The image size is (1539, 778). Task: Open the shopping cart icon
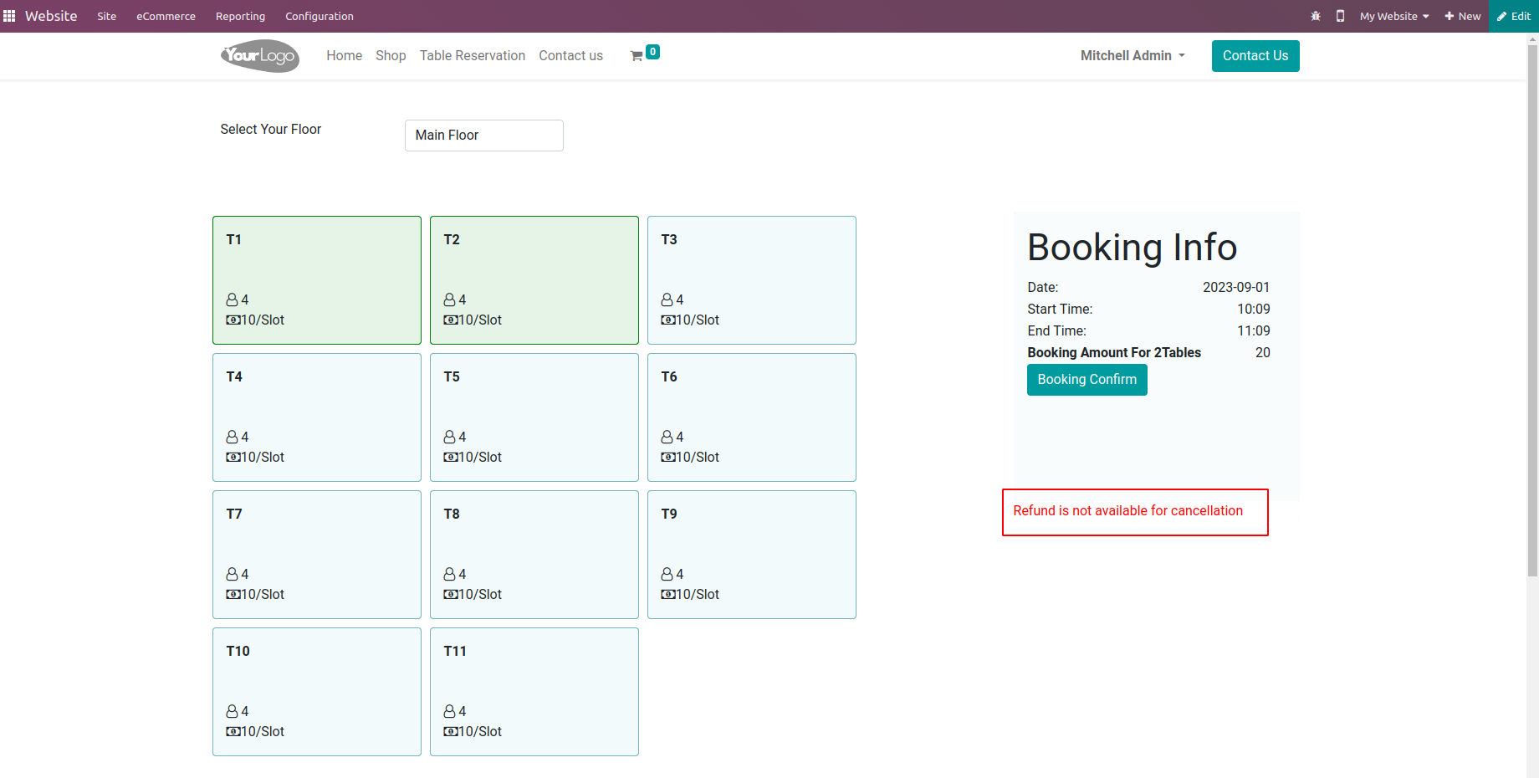[637, 56]
